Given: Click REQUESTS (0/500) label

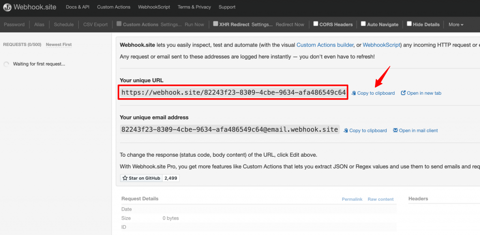Looking at the screenshot, I should coord(22,45).
